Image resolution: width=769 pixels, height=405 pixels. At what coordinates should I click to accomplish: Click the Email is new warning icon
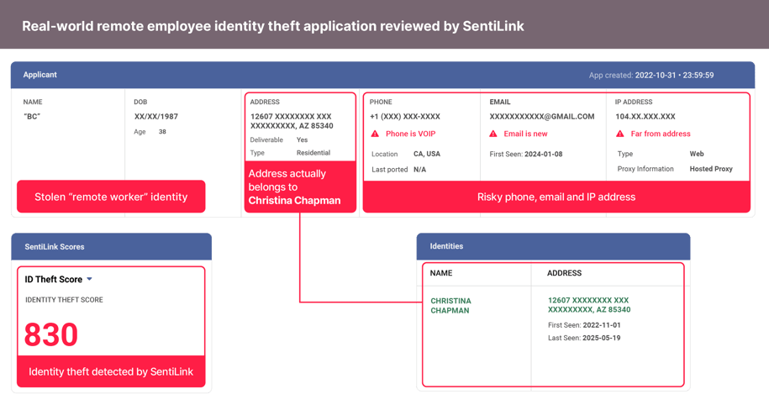click(493, 134)
